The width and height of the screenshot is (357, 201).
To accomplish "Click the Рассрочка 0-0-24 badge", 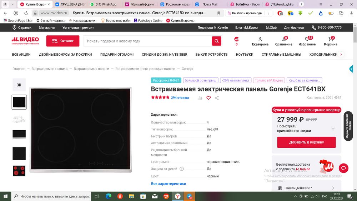I will (x=166, y=80).
